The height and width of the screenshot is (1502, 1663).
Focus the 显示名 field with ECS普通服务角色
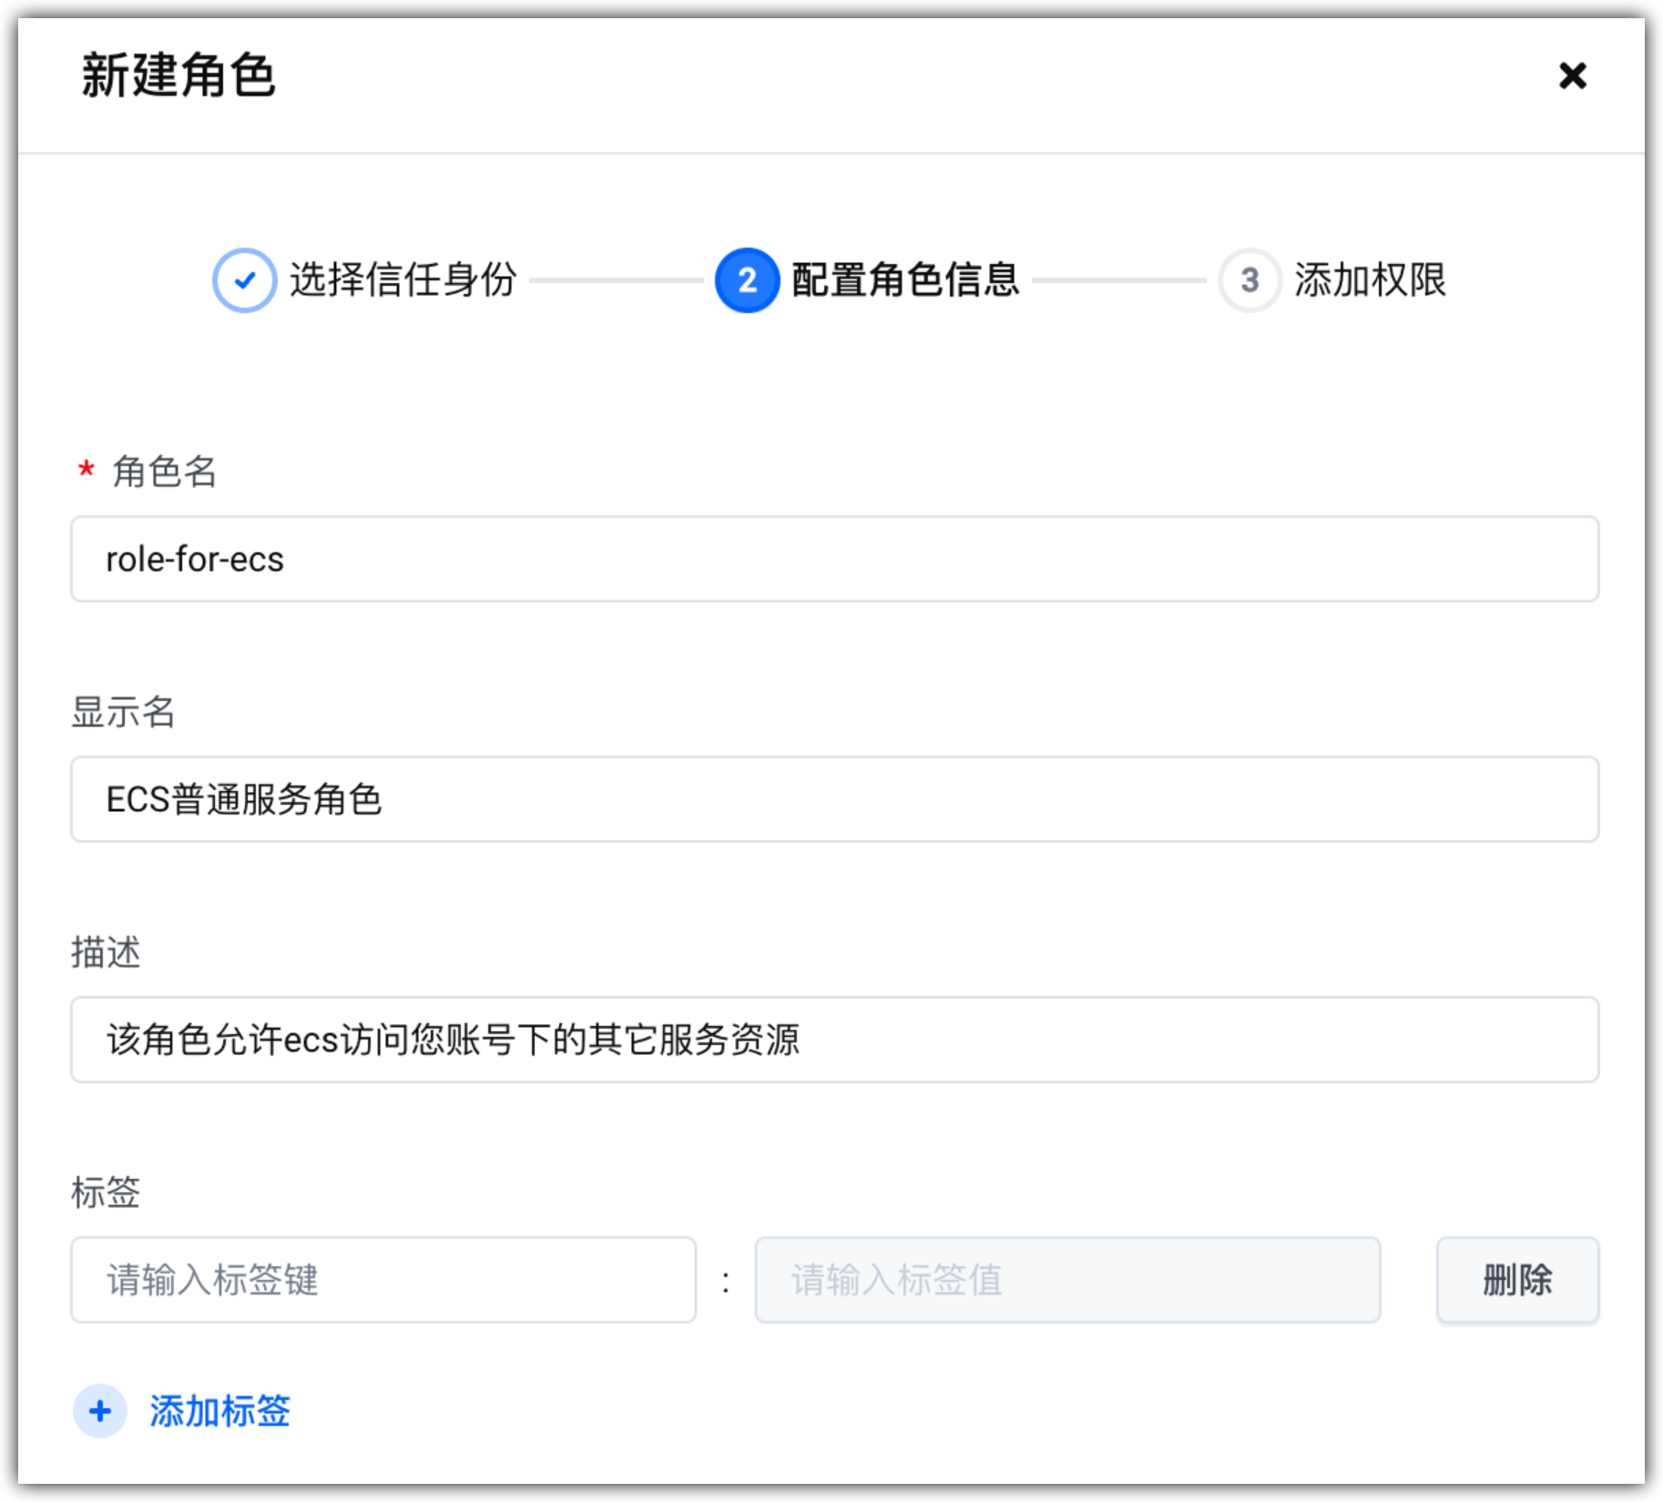click(x=834, y=799)
